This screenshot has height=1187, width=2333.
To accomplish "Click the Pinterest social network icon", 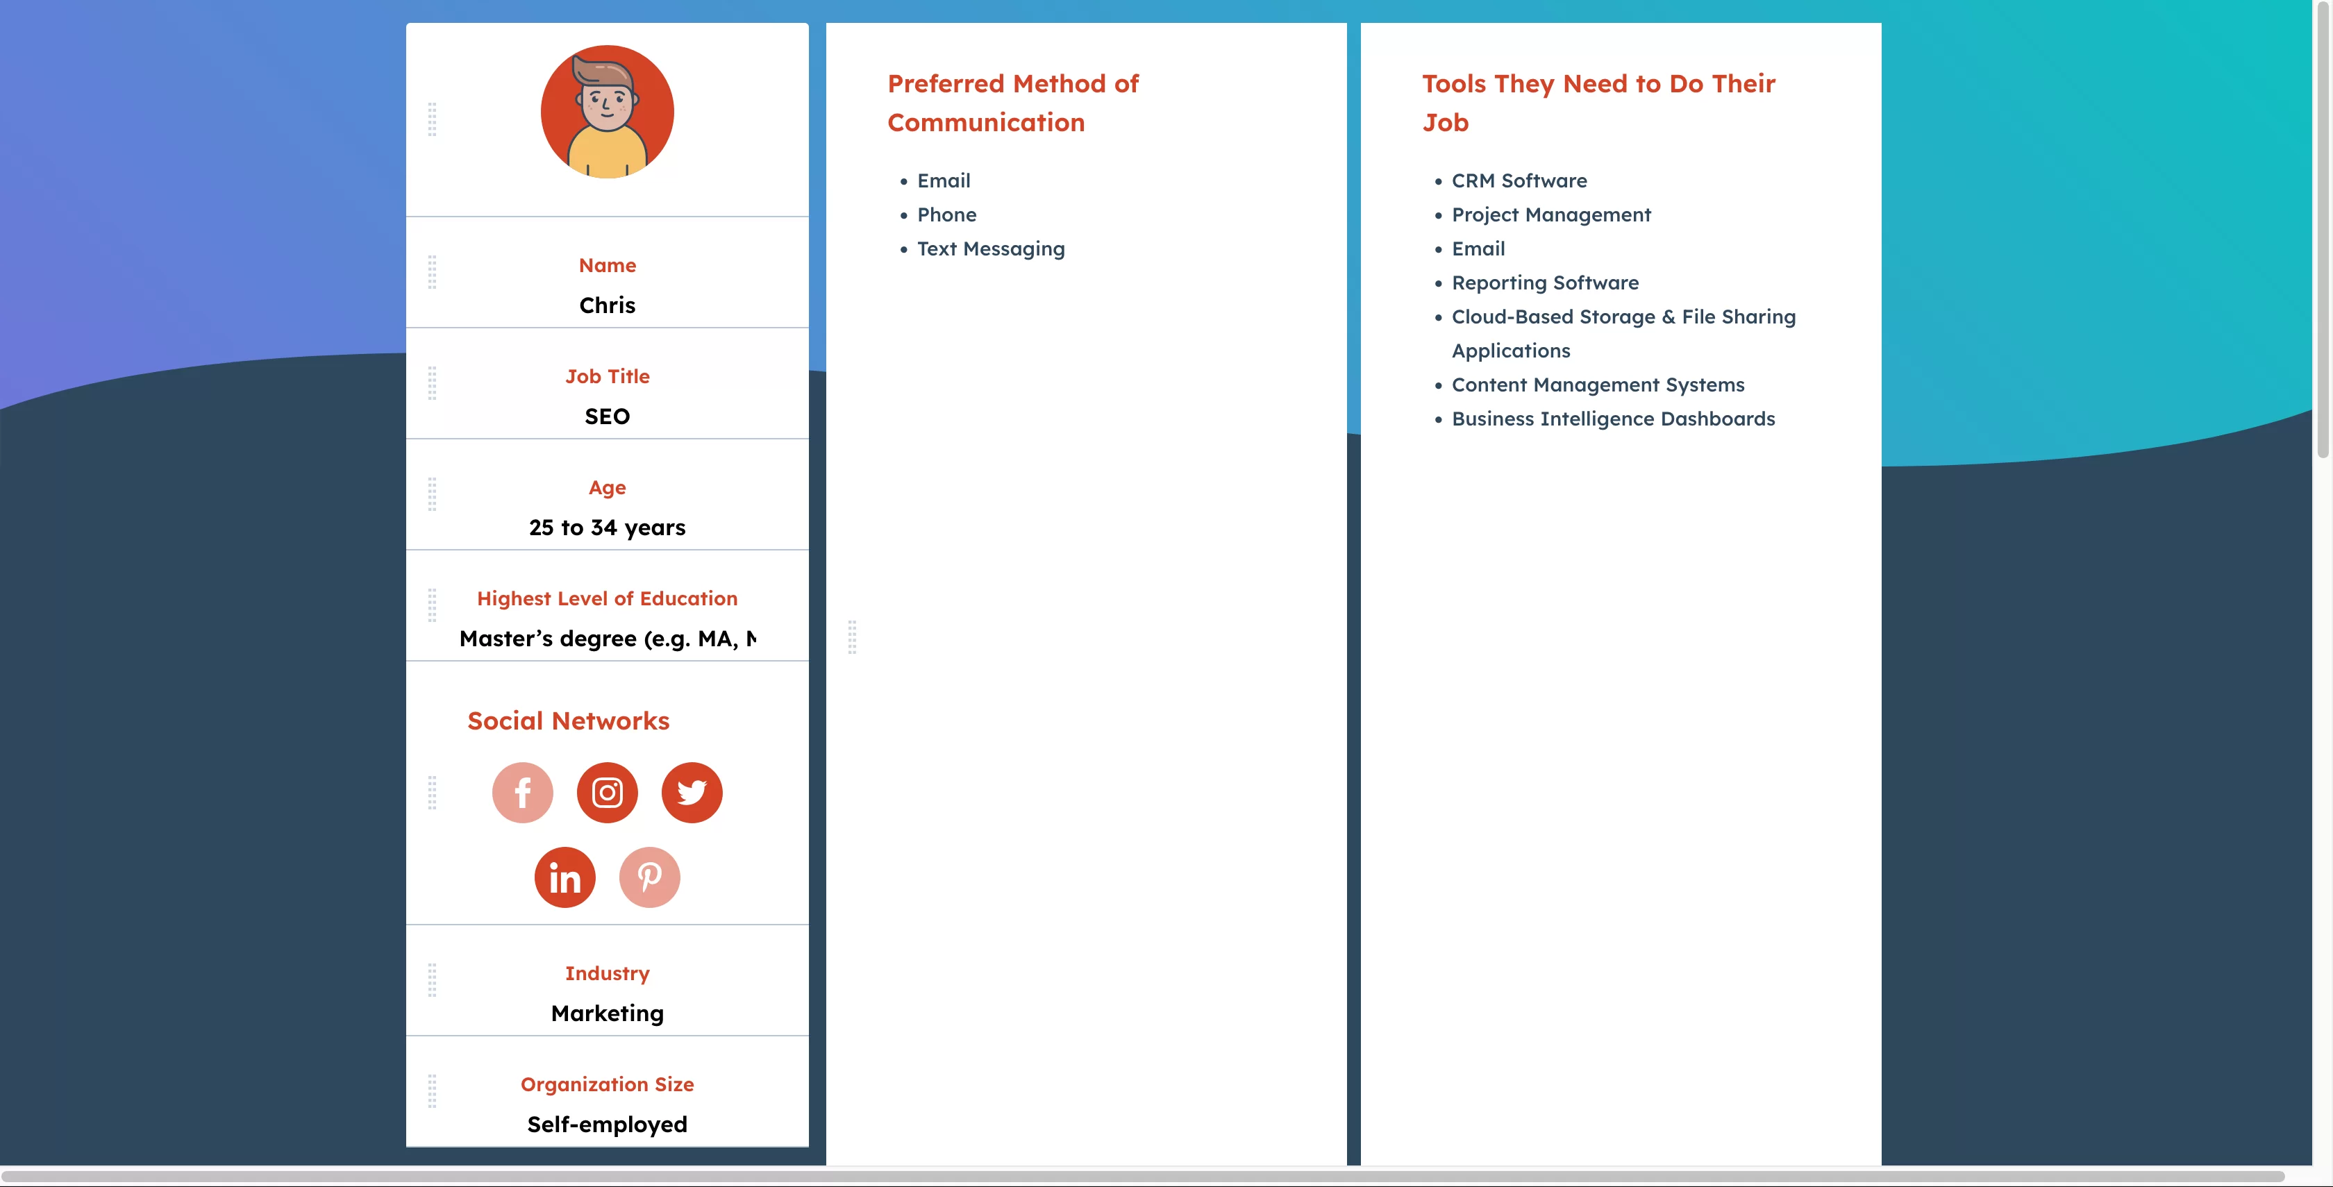I will 649,875.
